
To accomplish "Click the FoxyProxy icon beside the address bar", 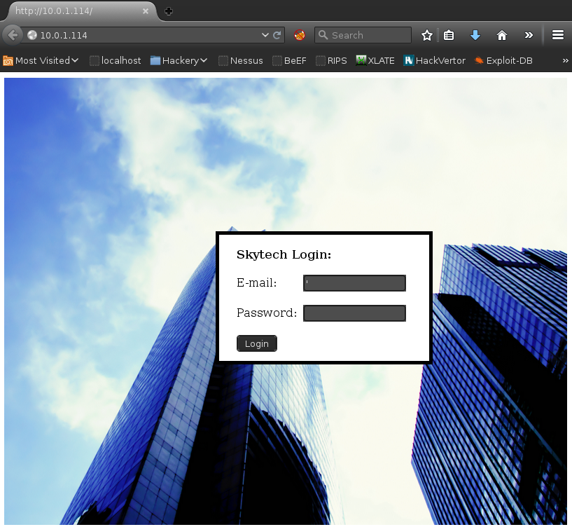I will click(299, 34).
